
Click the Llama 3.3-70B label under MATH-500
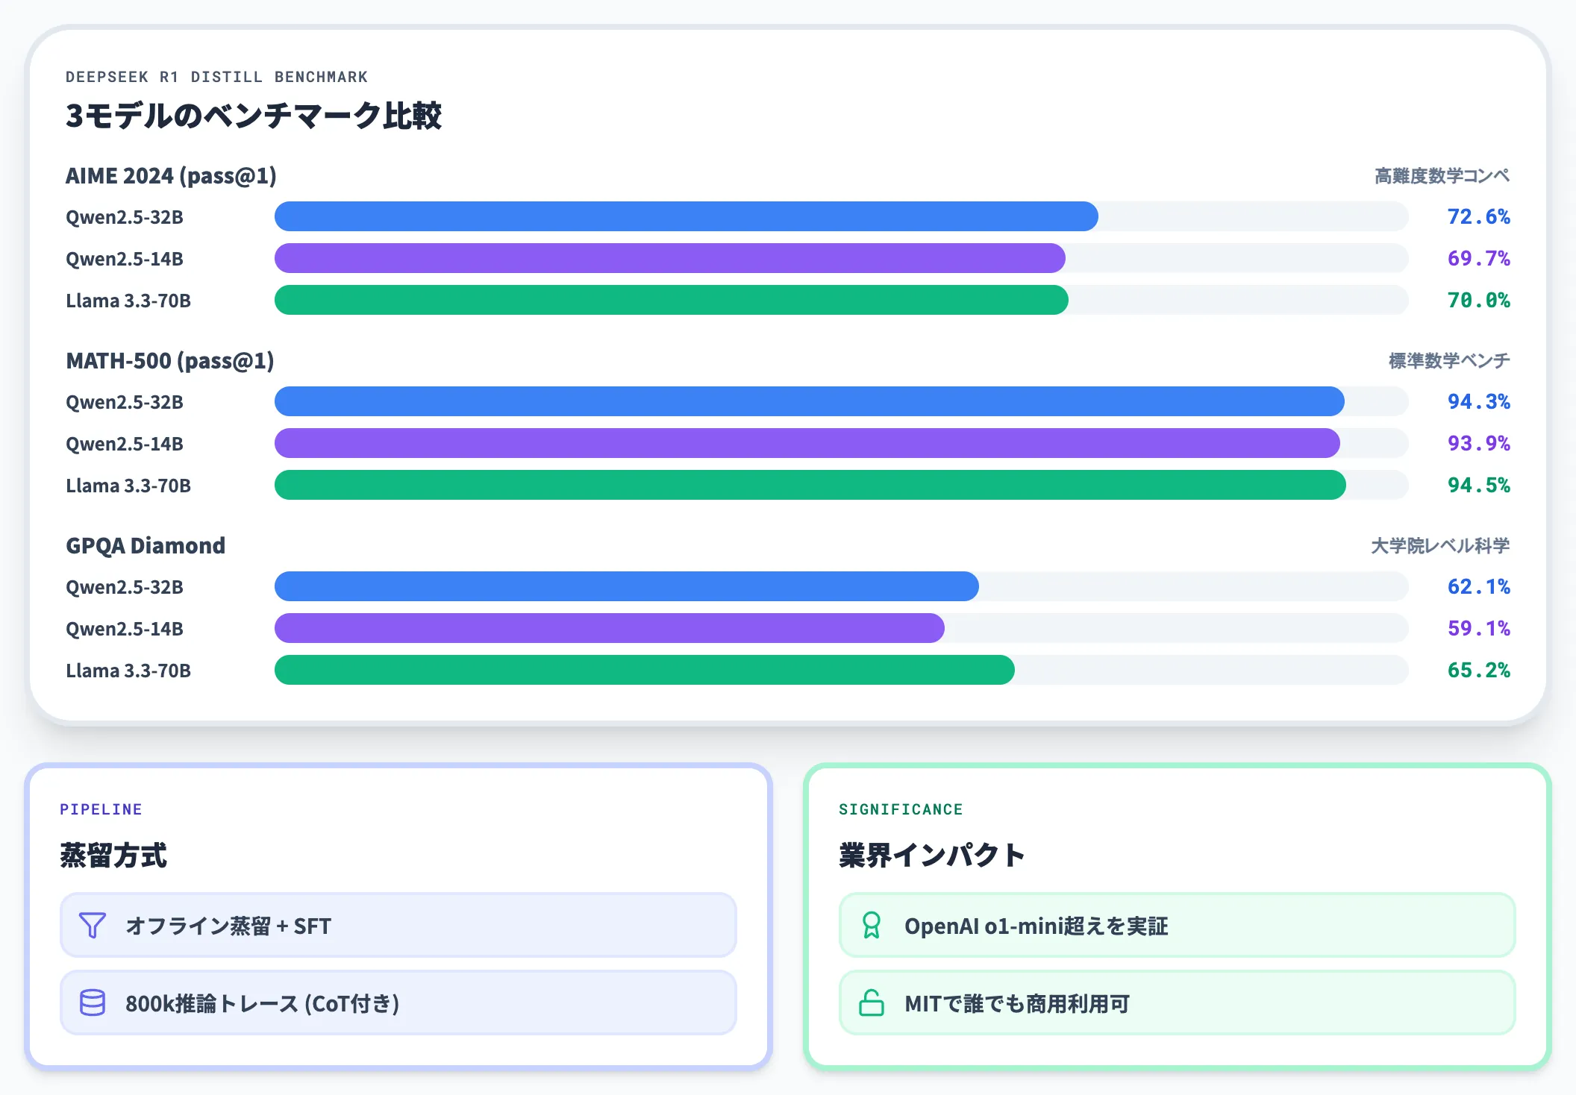(x=128, y=486)
